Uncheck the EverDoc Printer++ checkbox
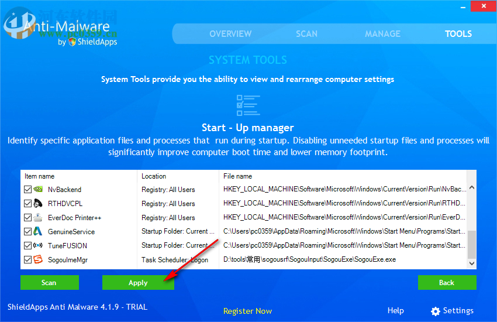497x322 pixels. pos(27,217)
